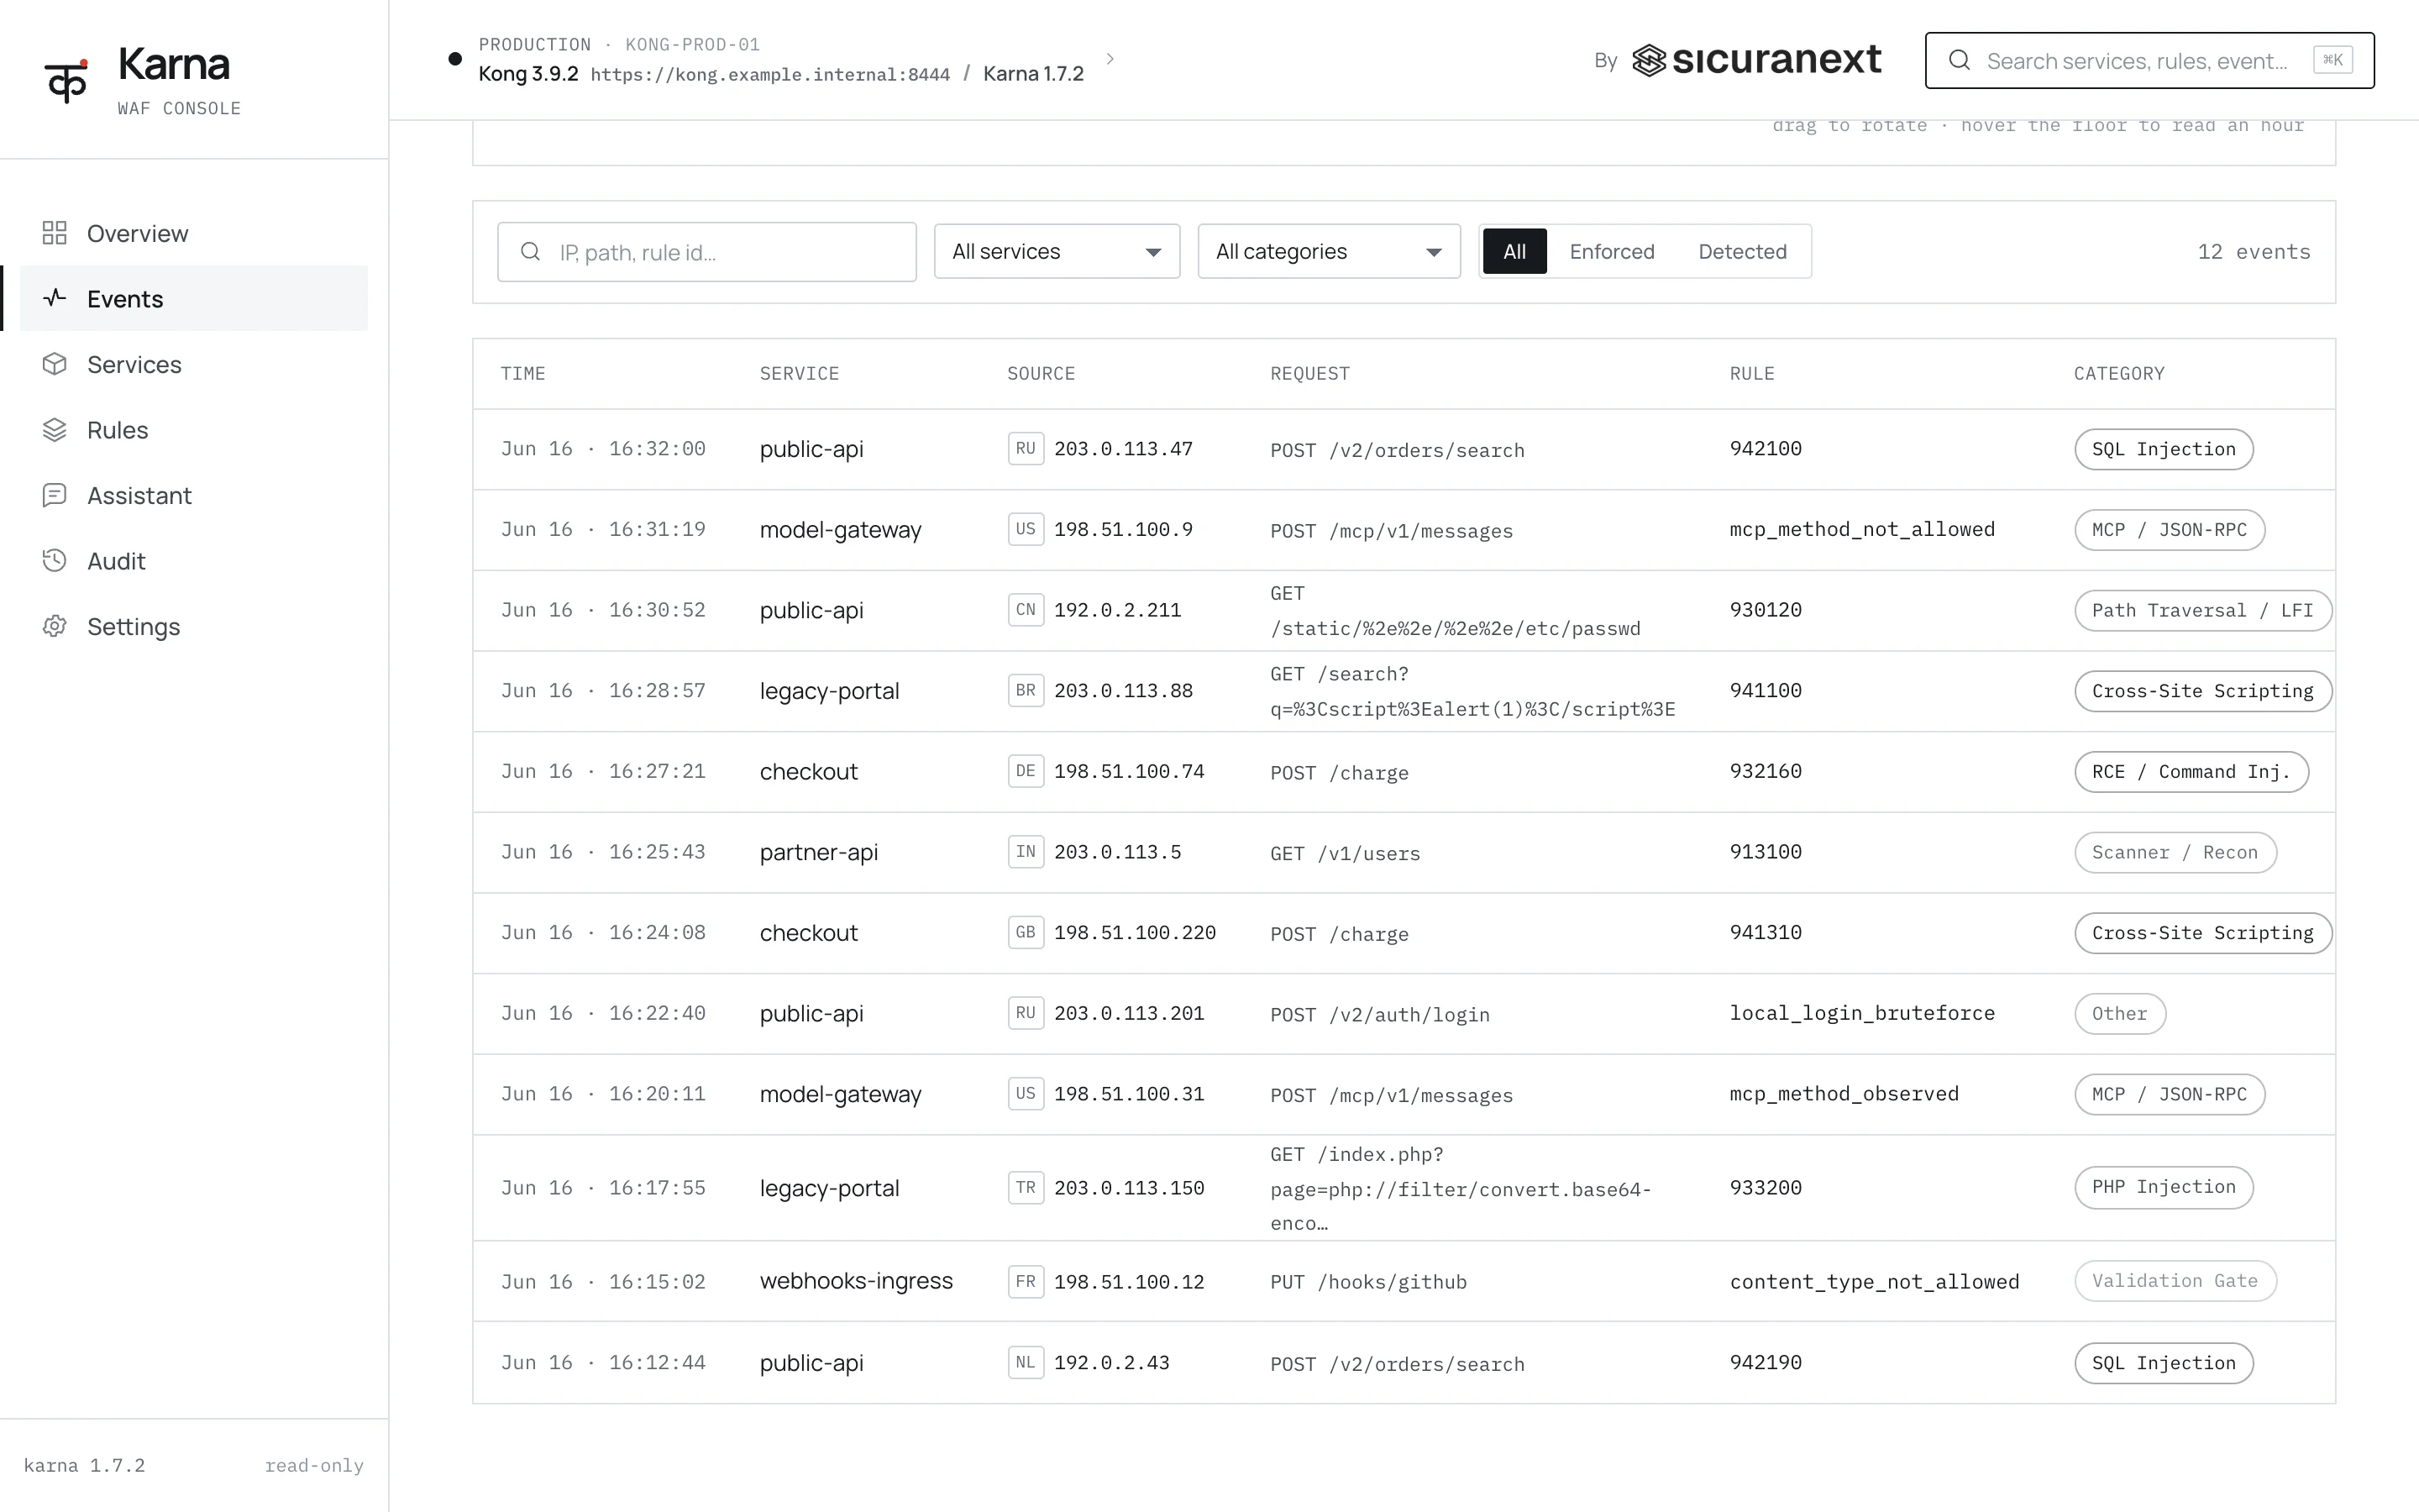Click rule mcp_method_not_allowed

pyautogui.click(x=1861, y=529)
